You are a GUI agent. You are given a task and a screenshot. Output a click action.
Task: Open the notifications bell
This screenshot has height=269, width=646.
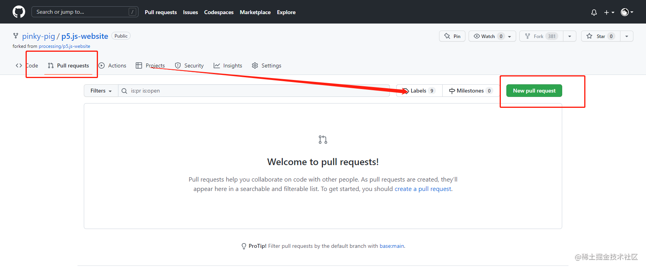click(x=594, y=12)
